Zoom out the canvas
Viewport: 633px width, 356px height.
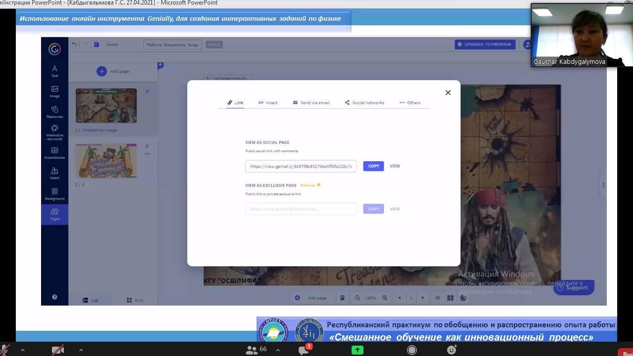click(357, 298)
